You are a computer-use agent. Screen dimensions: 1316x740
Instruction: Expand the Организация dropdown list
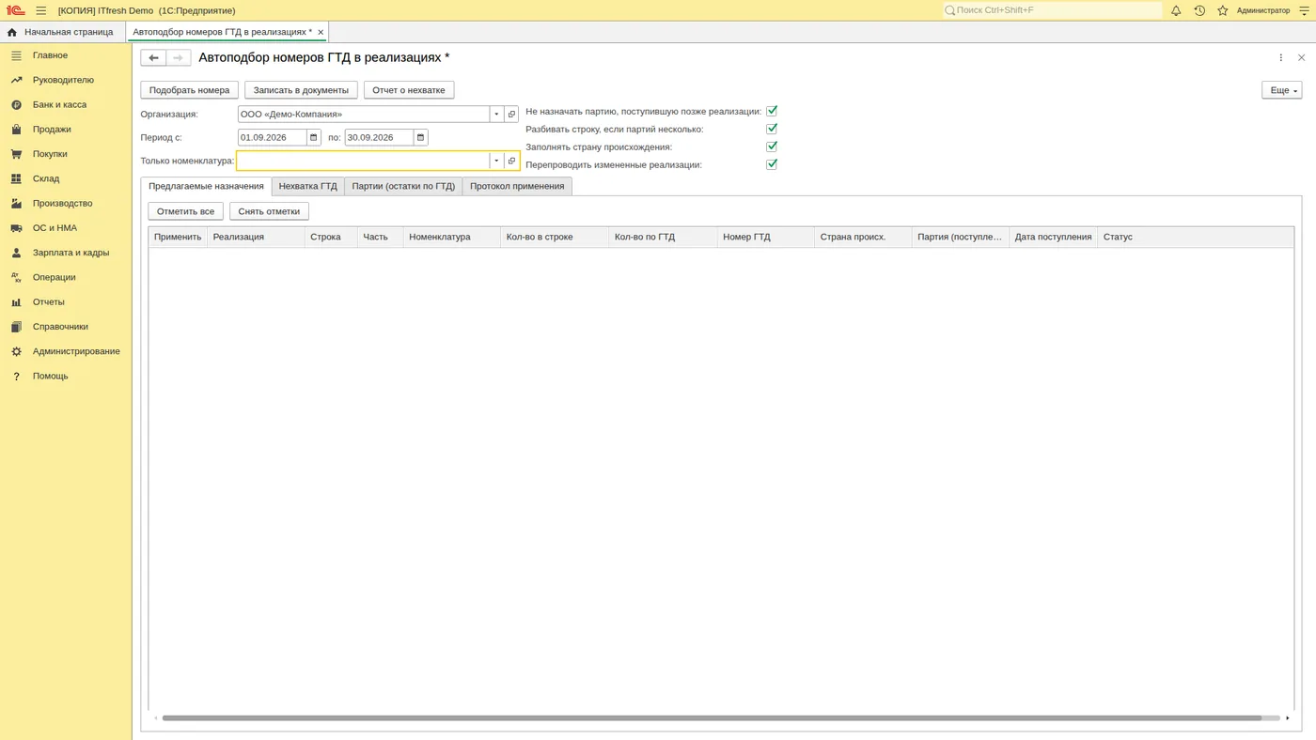[496, 114]
